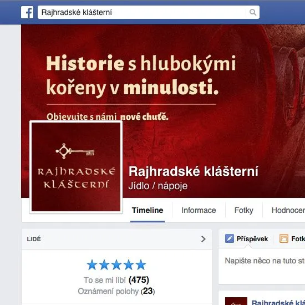Image resolution: width=305 pixels, height=305 pixels.
Task: Open the small page avatar in the post
Action: tap(236, 301)
